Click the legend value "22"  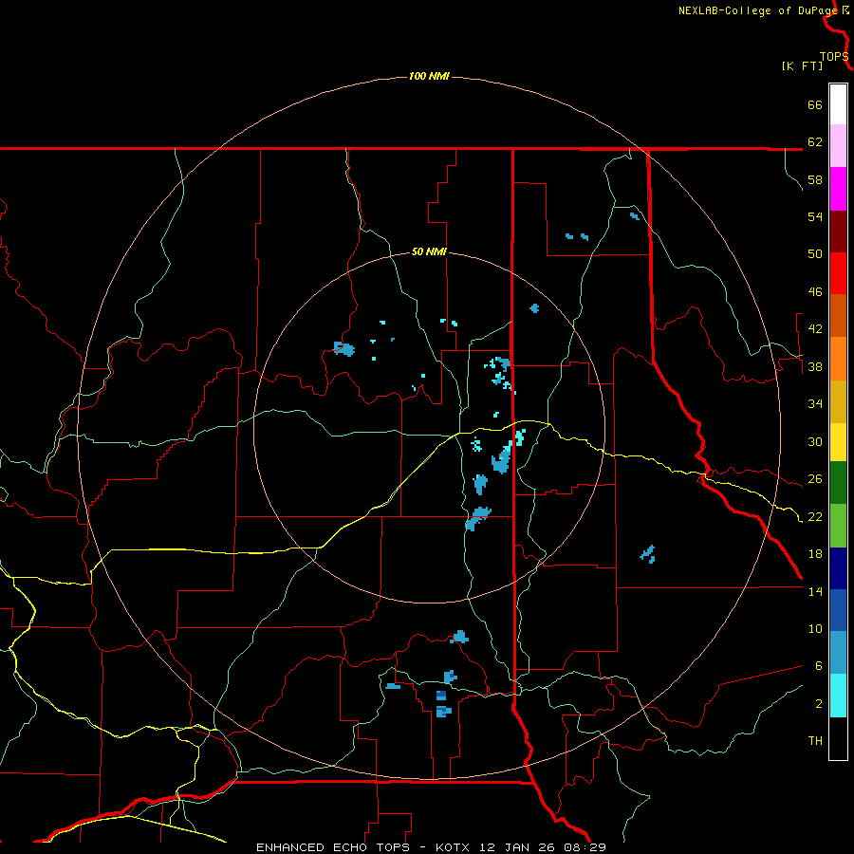(x=815, y=516)
